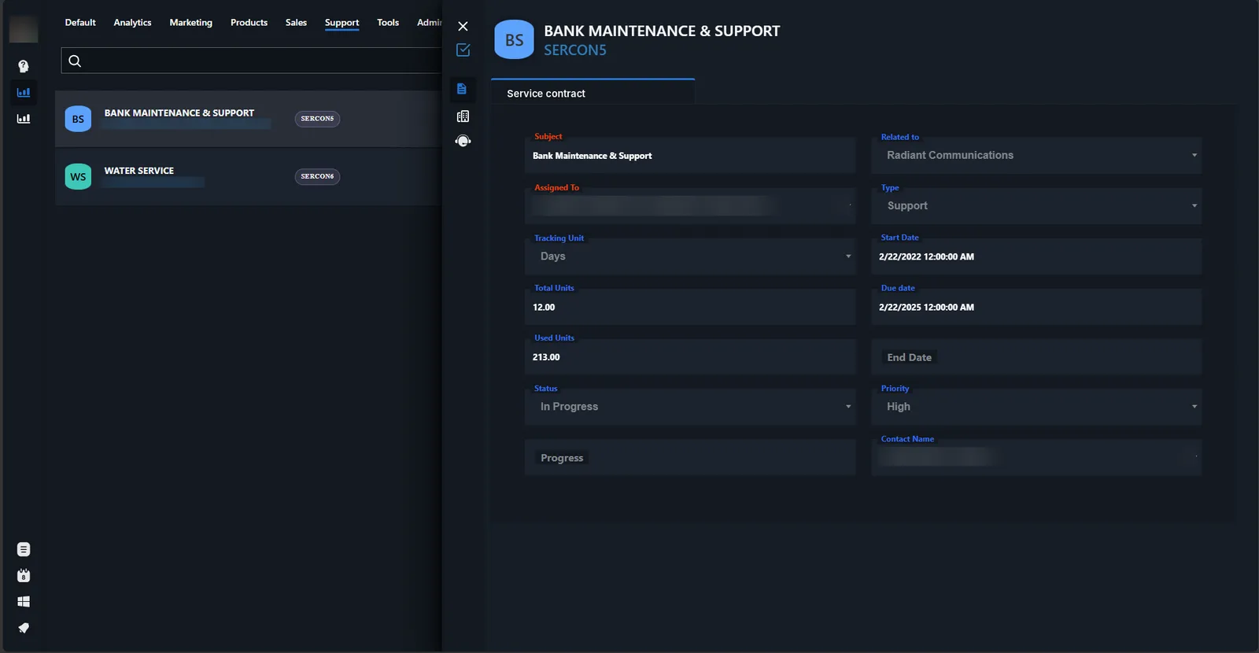1259x653 pixels.
Task: Open the Related to dropdown
Action: pyautogui.click(x=1036, y=155)
